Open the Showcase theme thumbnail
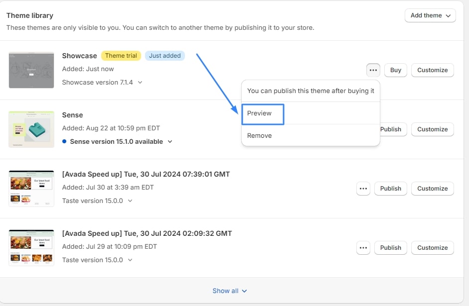 click(31, 70)
